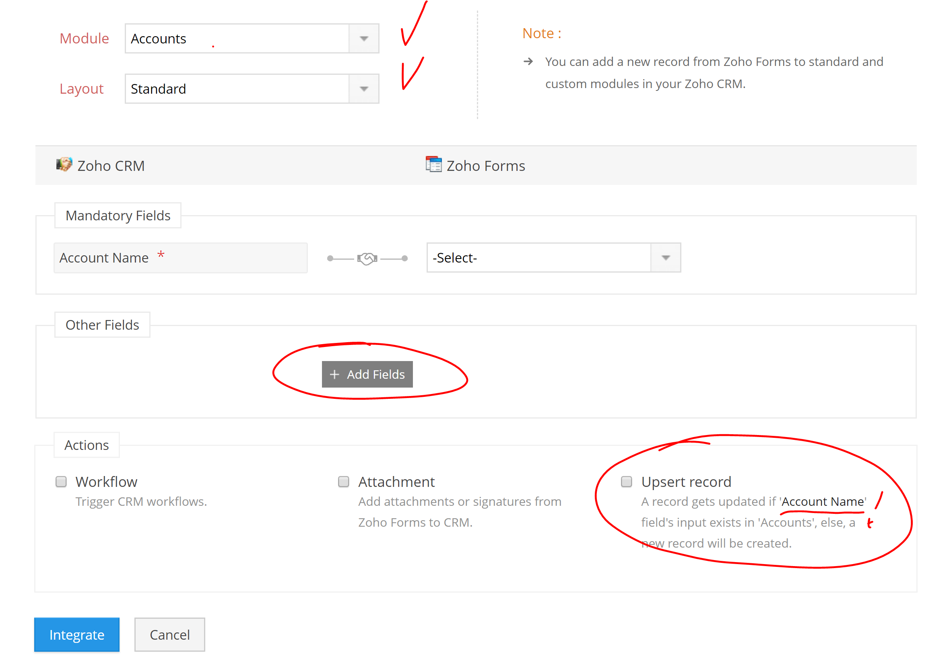Click the Mandatory Fields section label
The width and height of the screenshot is (951, 665).
click(118, 216)
